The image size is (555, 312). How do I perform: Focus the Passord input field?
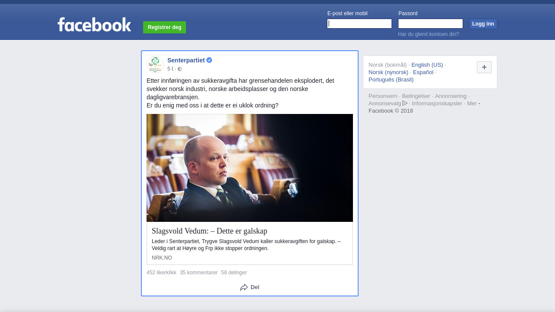point(431,24)
